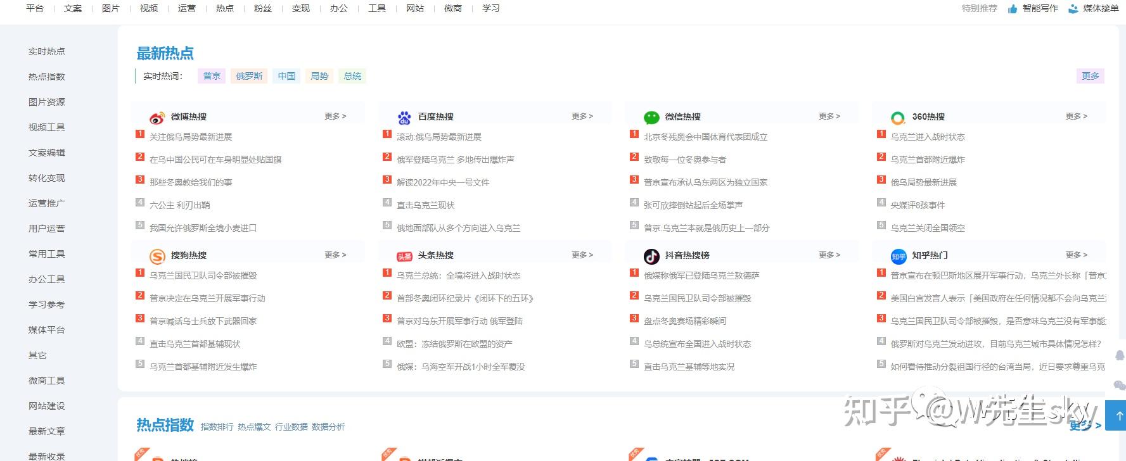Open 乌克兰进入战时状态 360 item
Viewport: 1126px width, 461px height.
(928, 137)
